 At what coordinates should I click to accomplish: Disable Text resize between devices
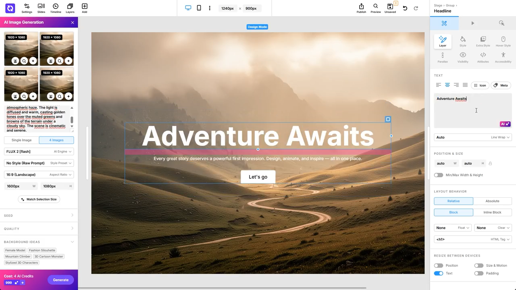tap(438, 273)
